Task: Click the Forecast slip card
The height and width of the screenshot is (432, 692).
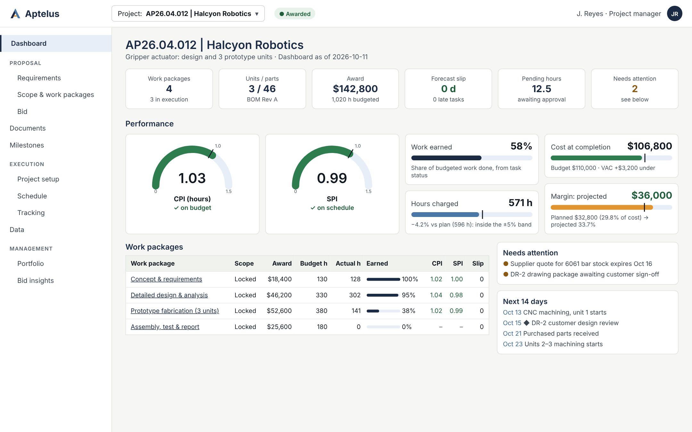Action: click(x=449, y=89)
